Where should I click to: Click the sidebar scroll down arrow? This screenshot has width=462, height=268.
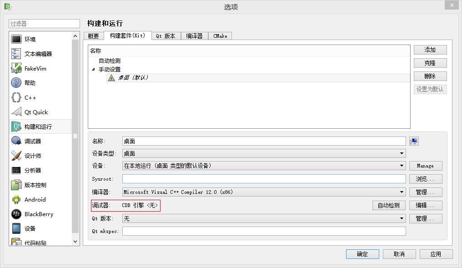coord(75,242)
